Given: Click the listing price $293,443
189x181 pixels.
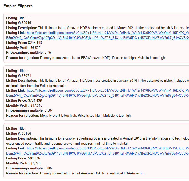Looking at the screenshot, I should coord(35,43).
